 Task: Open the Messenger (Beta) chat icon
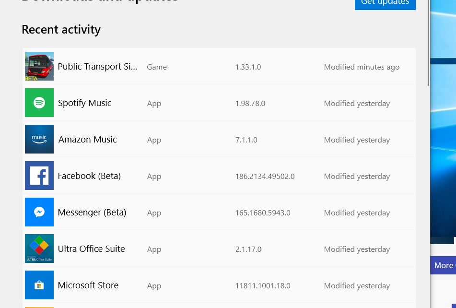click(x=39, y=212)
